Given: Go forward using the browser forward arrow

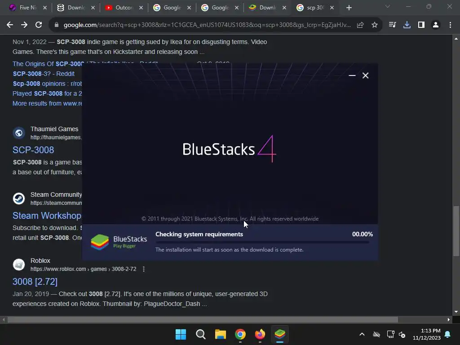Looking at the screenshot, I should (x=24, y=25).
